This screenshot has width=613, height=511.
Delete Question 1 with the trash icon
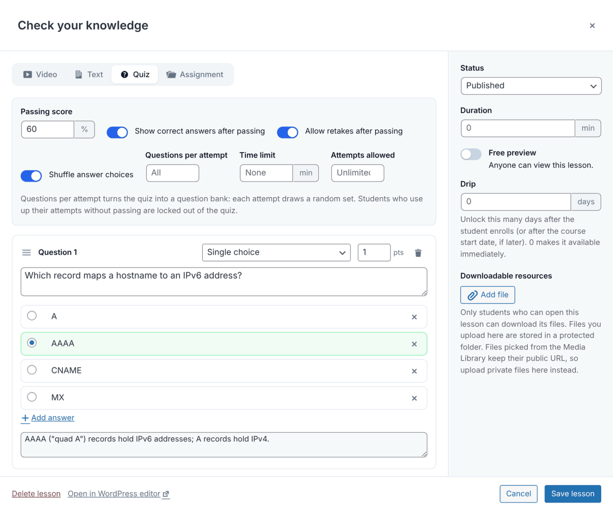pos(418,253)
